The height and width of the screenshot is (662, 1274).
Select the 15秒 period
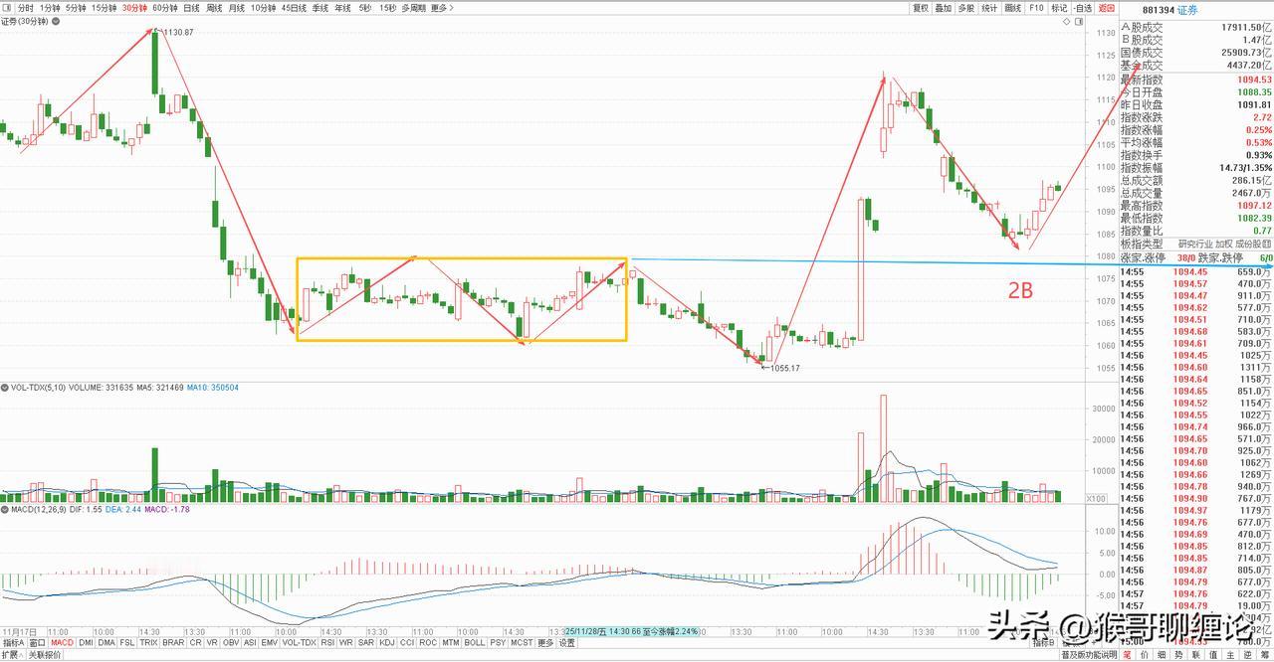[387, 8]
